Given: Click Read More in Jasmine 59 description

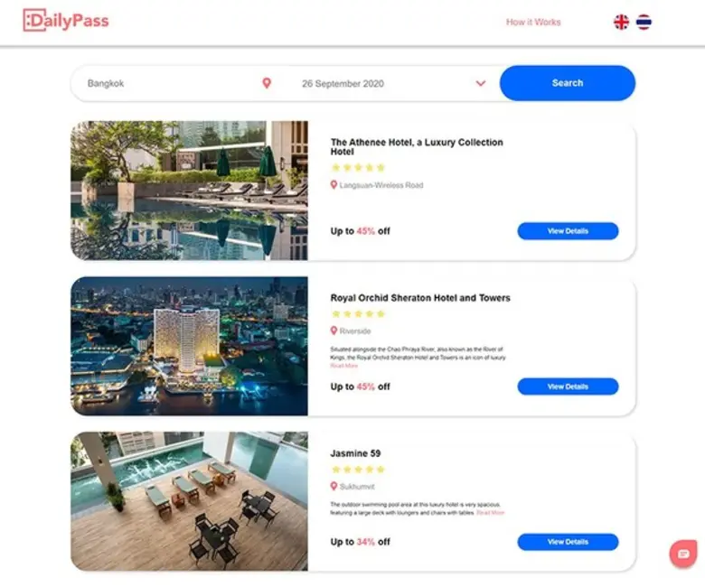Looking at the screenshot, I should point(491,512).
